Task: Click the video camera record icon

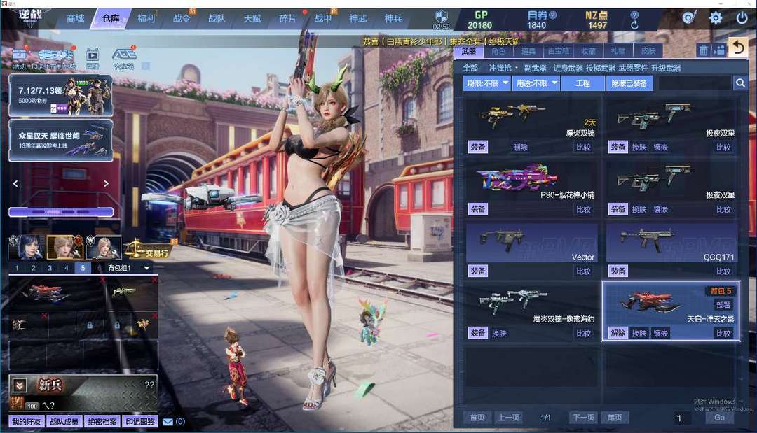Action: [719, 50]
